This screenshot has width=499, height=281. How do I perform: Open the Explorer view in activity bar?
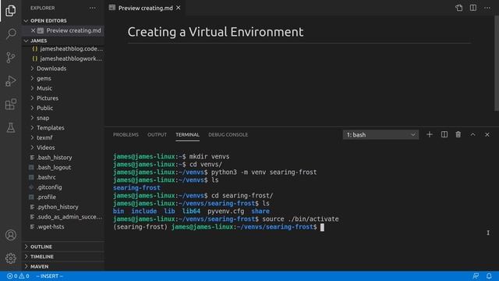click(x=10, y=10)
